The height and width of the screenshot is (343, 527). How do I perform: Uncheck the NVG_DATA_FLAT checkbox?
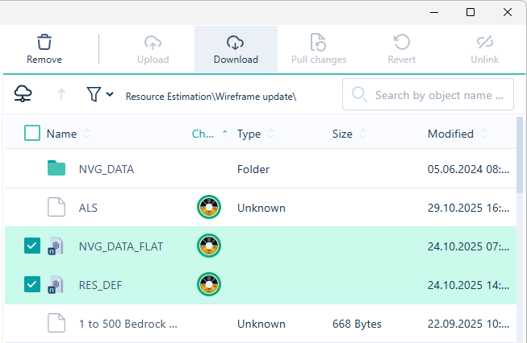tap(32, 246)
